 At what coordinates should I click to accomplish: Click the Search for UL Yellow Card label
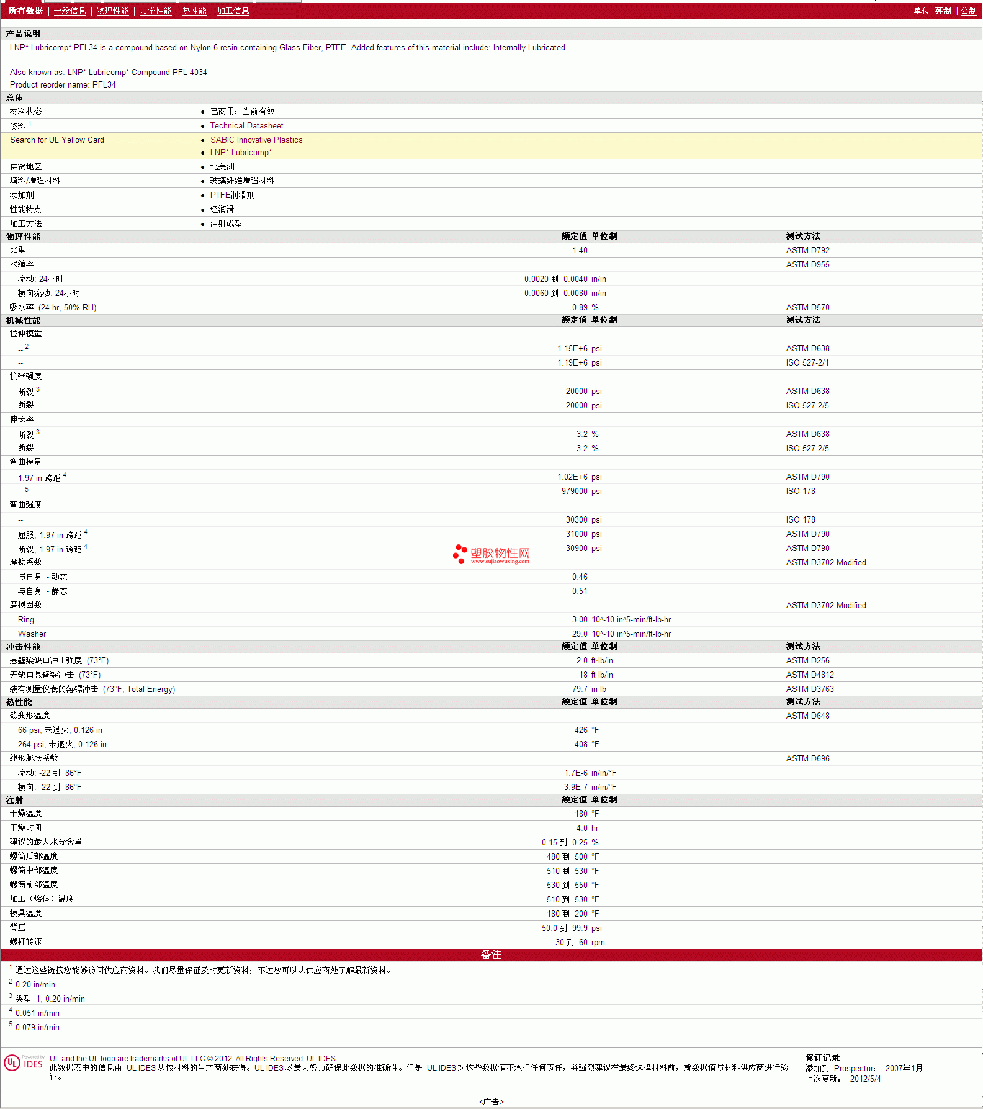tap(57, 140)
